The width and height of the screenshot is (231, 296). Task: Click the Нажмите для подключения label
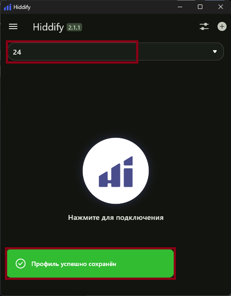[x=115, y=218]
